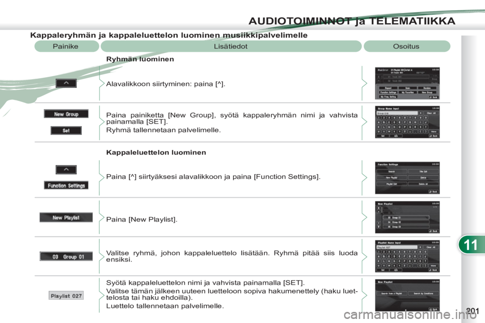Click the text beginning 'Paina painiketta [New Group]'
The height and width of the screenshot is (323, 485).
[232, 119]
